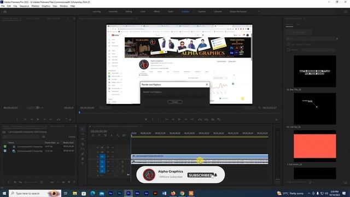Cancel the Render and Replace dialog
350x197 pixels.
pyautogui.click(x=175, y=102)
